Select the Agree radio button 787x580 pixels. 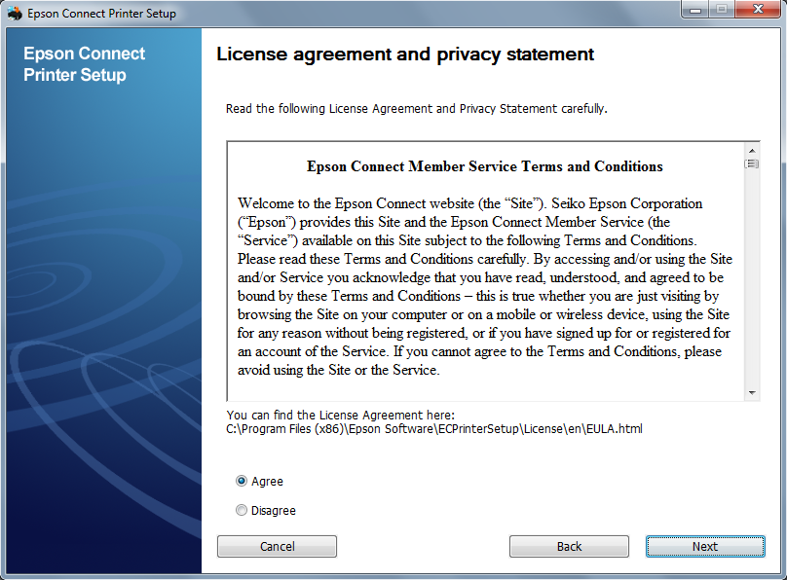coord(242,481)
